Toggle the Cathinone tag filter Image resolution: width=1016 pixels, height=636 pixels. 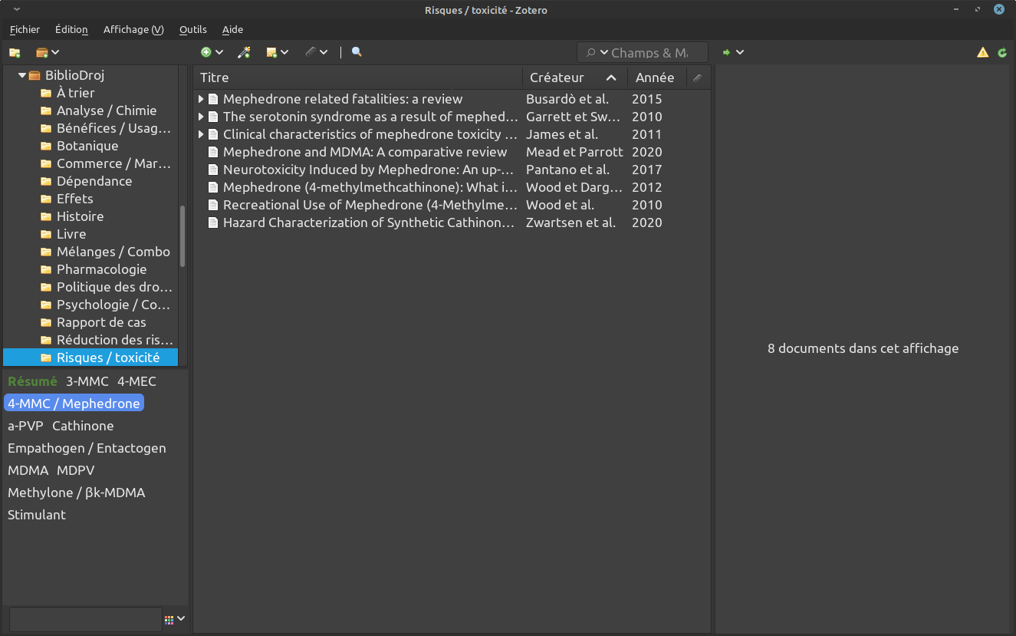(x=83, y=426)
